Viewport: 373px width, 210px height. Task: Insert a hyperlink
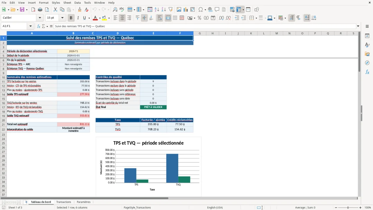pyautogui.click(x=210, y=10)
